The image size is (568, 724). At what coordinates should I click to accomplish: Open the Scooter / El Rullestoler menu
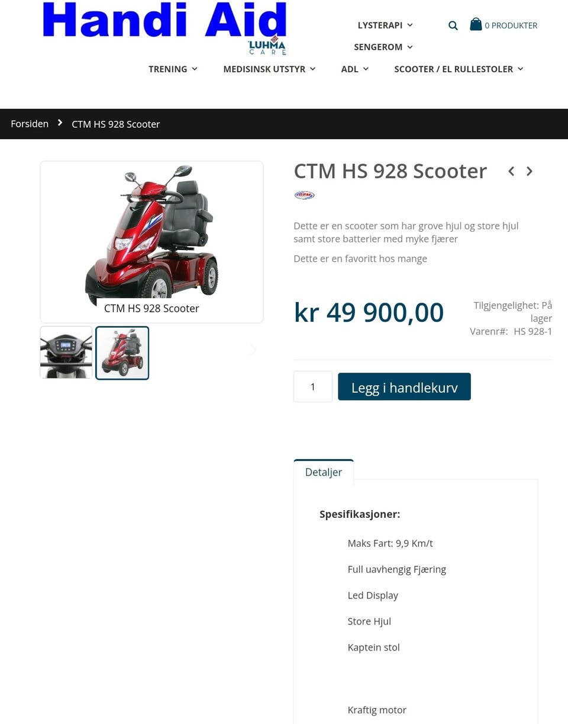[459, 69]
